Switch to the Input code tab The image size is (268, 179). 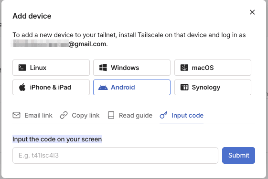tap(182, 115)
